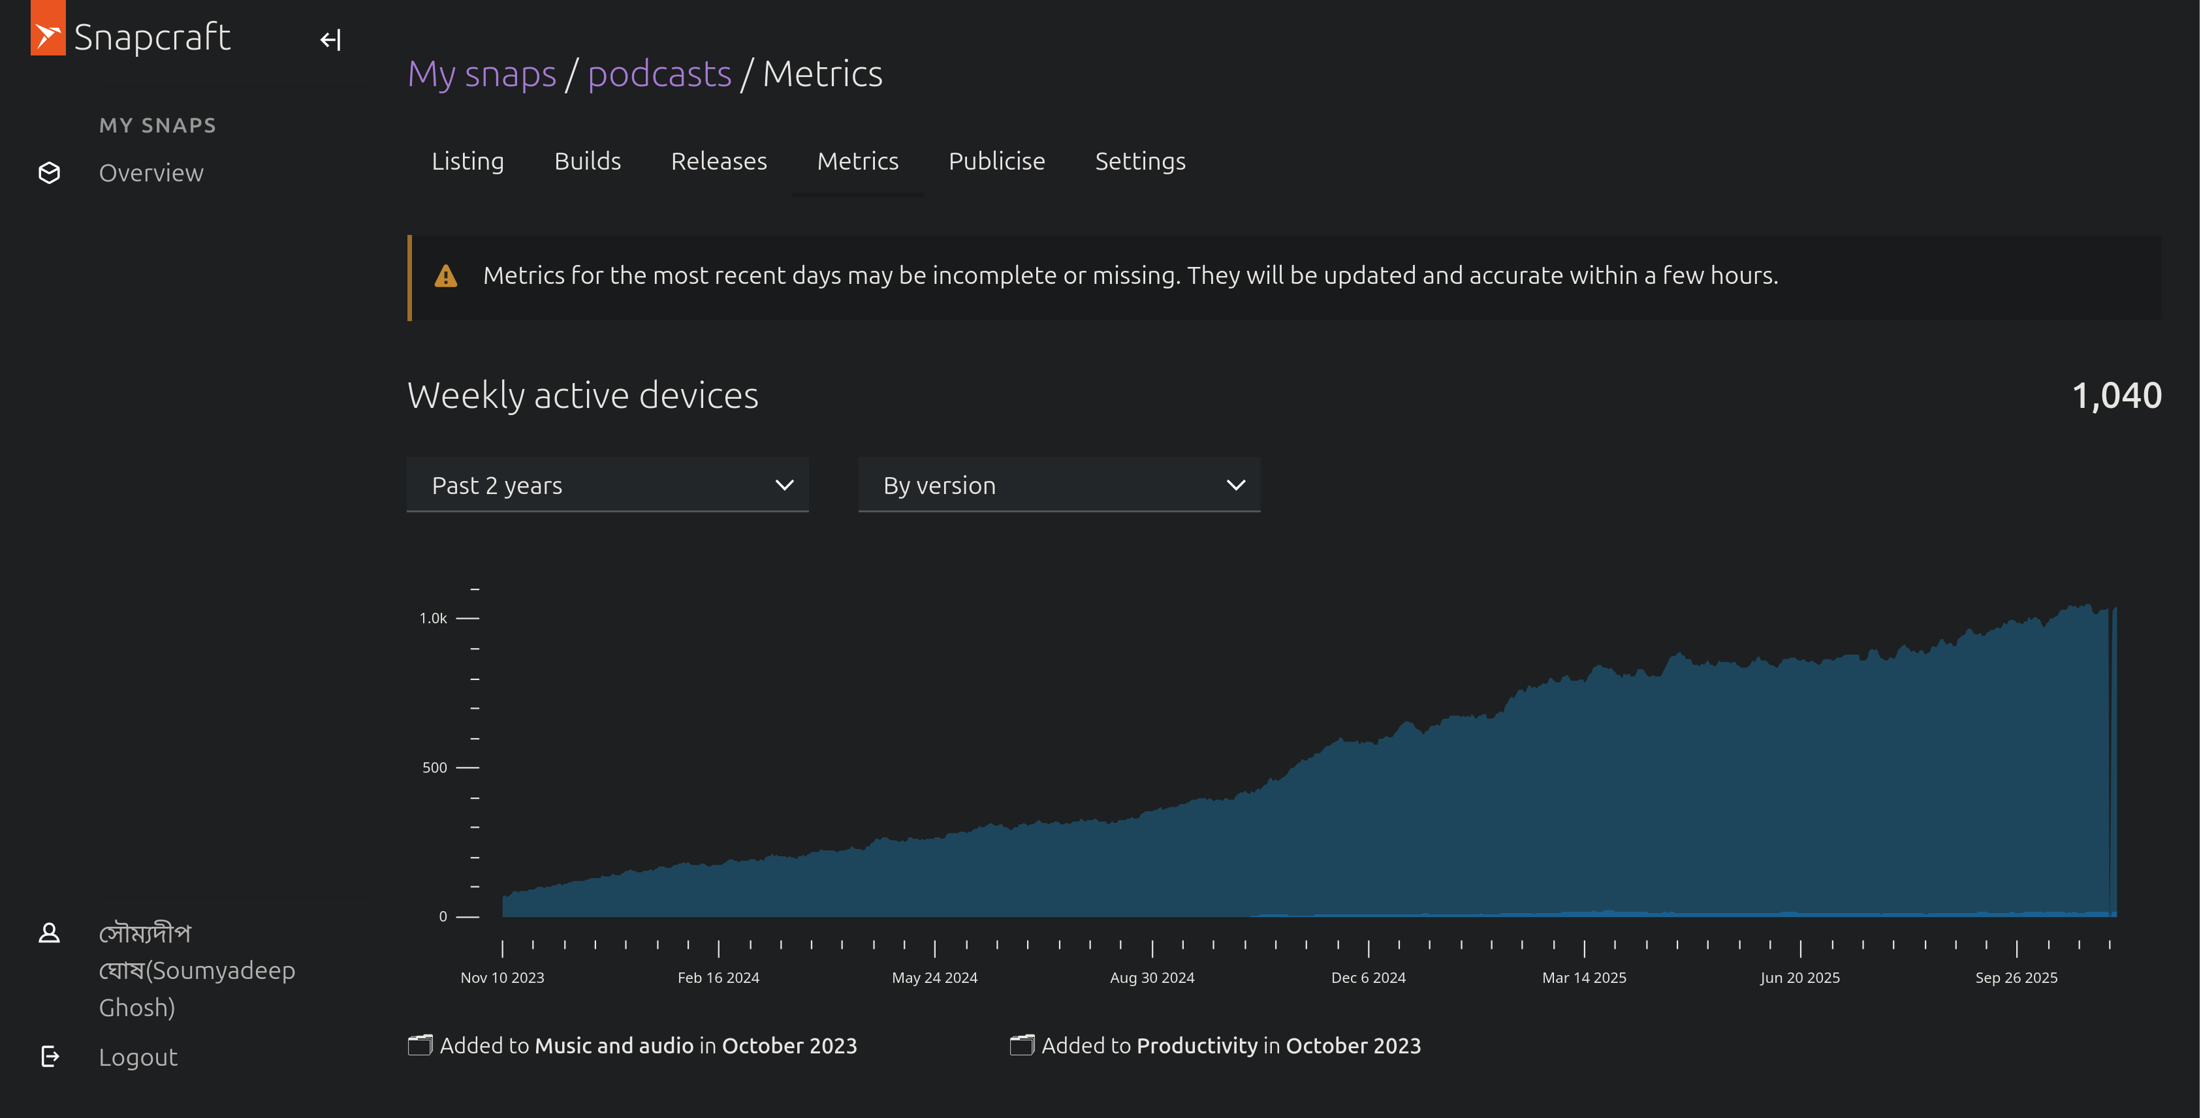This screenshot has width=2201, height=1118.
Task: Click the Logout link text
Action: [x=138, y=1057]
